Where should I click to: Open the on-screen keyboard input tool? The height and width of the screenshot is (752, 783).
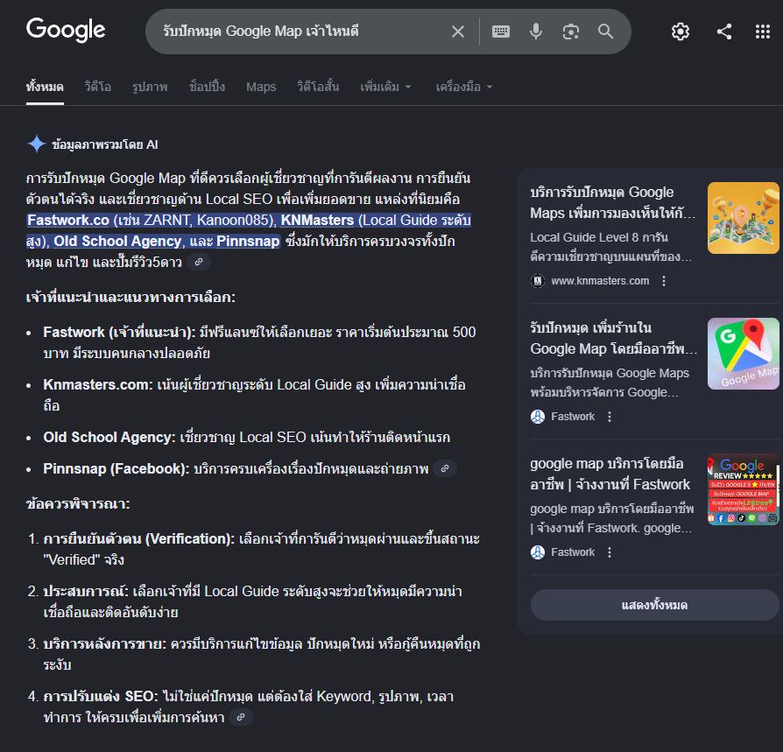coord(501,32)
